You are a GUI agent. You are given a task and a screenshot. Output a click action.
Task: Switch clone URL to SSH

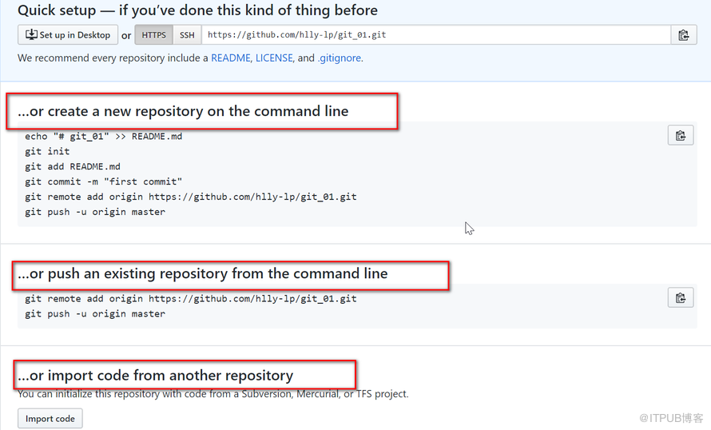[187, 35]
